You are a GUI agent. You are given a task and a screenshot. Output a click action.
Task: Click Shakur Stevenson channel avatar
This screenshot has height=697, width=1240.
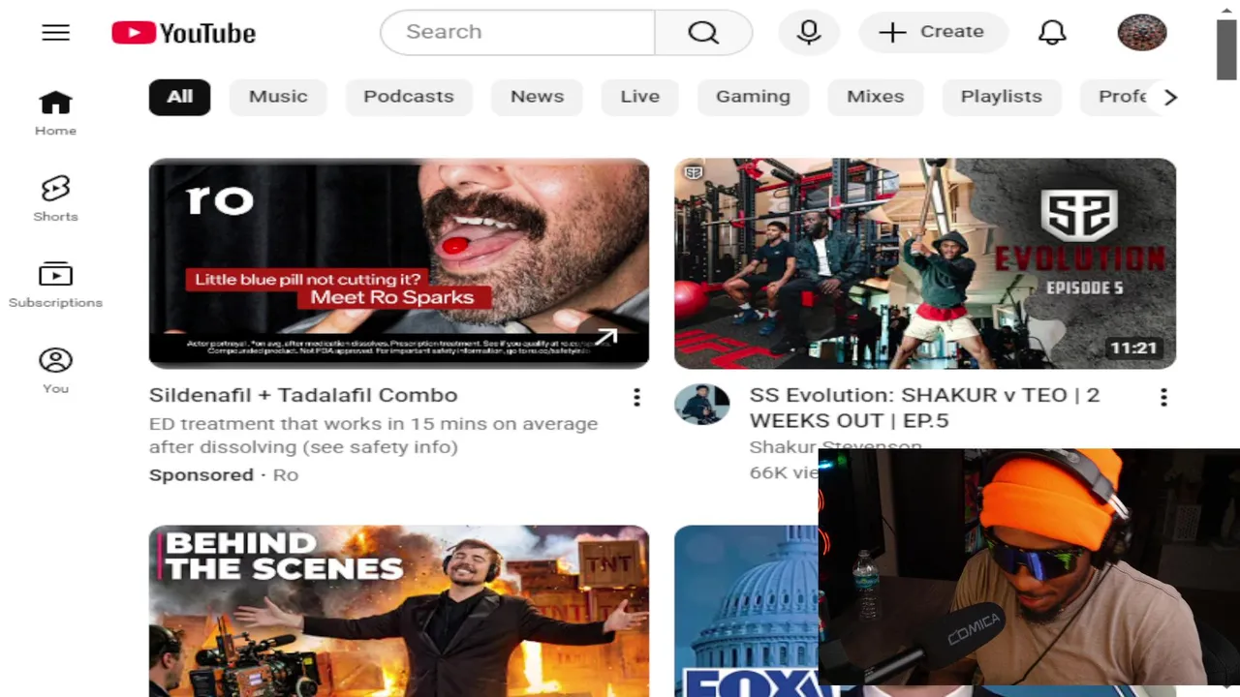pyautogui.click(x=701, y=404)
